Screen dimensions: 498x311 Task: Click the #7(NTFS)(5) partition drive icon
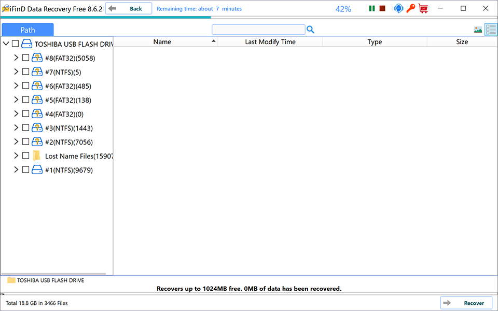(37, 72)
